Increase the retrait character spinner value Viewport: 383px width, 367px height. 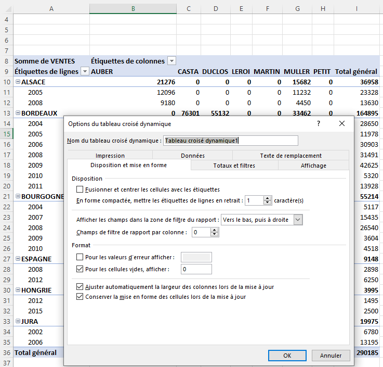[x=268, y=198]
